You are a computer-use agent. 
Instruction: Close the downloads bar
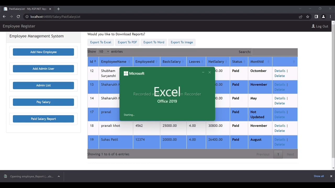[x=331, y=176]
